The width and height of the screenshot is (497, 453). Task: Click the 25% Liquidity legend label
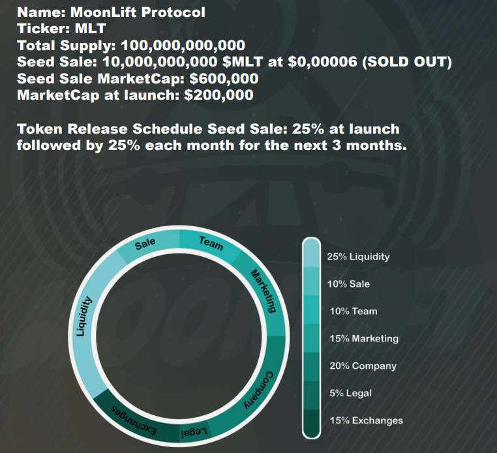(x=358, y=257)
